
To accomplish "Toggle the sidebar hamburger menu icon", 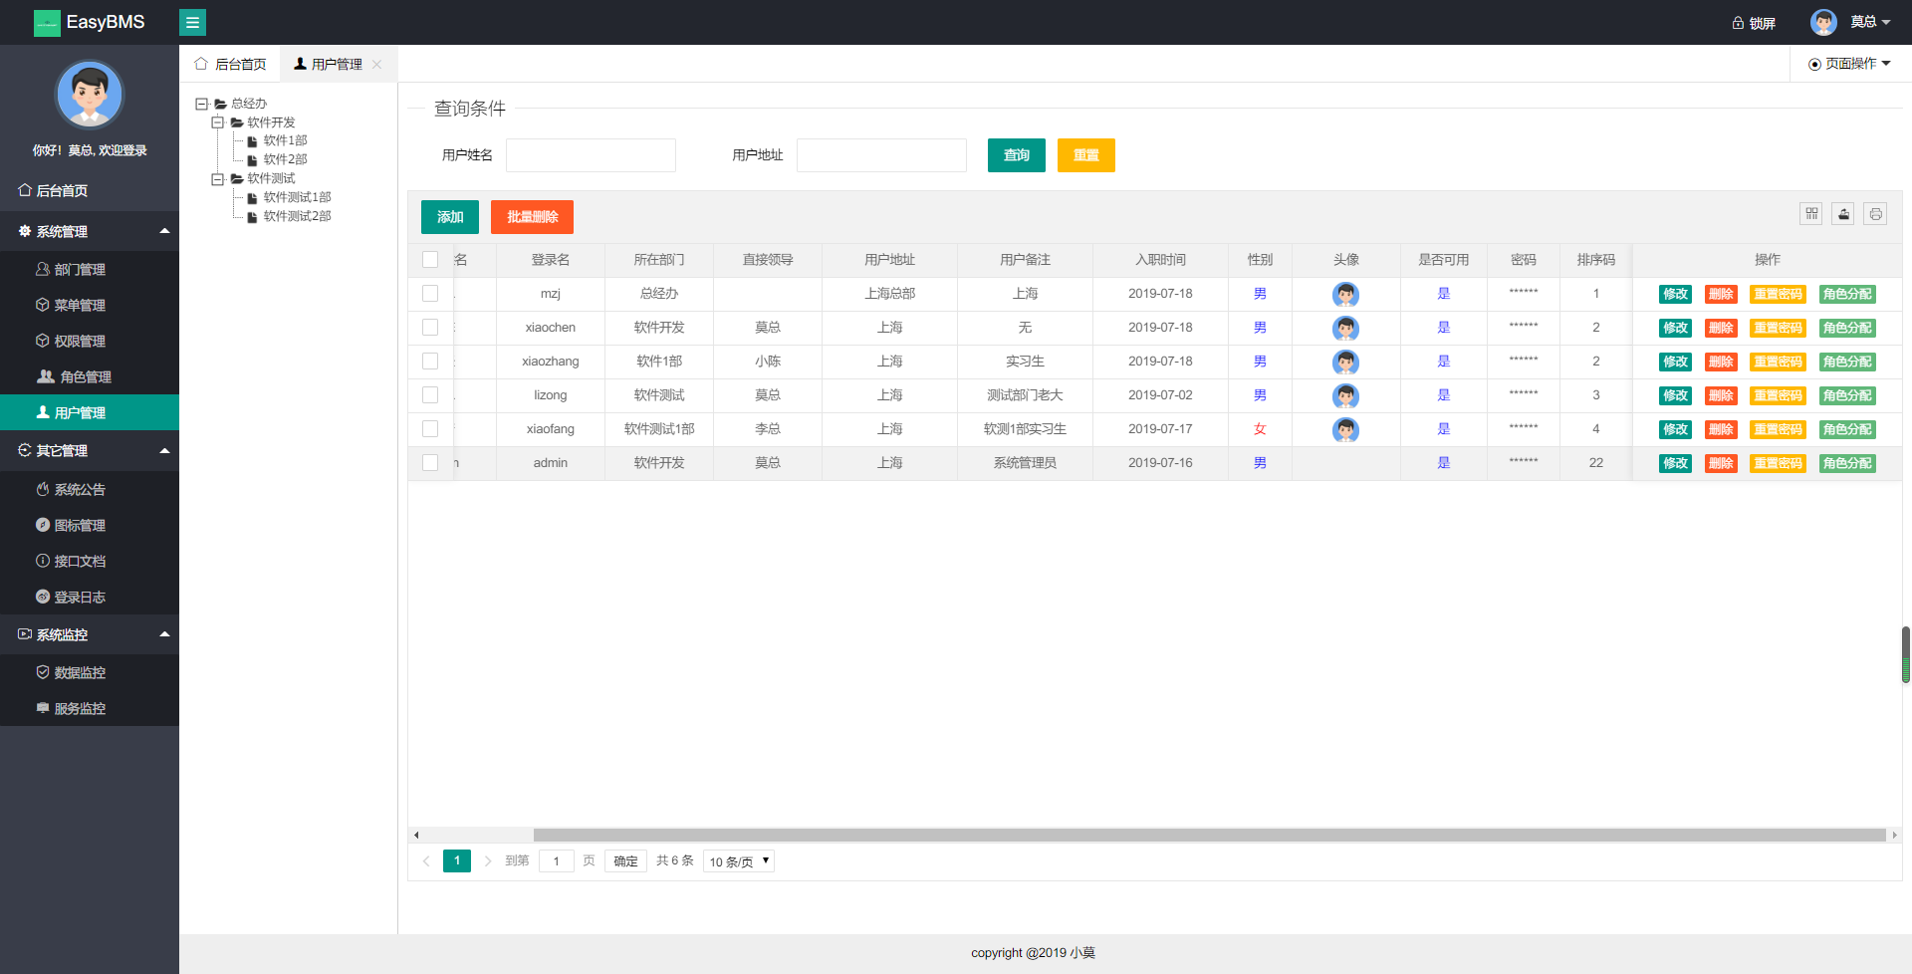I will click(192, 22).
